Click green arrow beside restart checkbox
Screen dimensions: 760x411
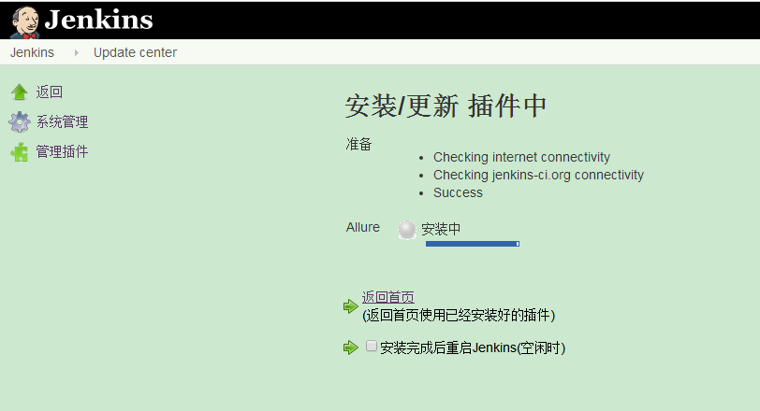point(350,347)
